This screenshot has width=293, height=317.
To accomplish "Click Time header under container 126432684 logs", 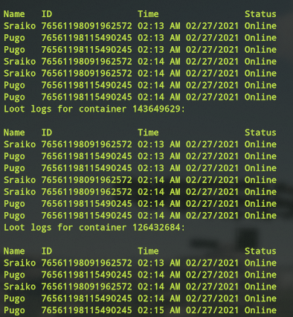I will [148, 251].
